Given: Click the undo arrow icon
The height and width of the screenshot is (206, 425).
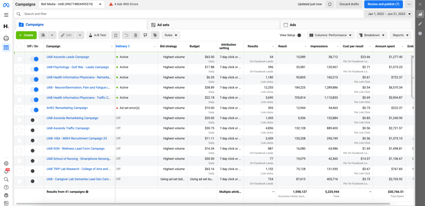Looking at the screenshot, I should [x=125, y=35].
